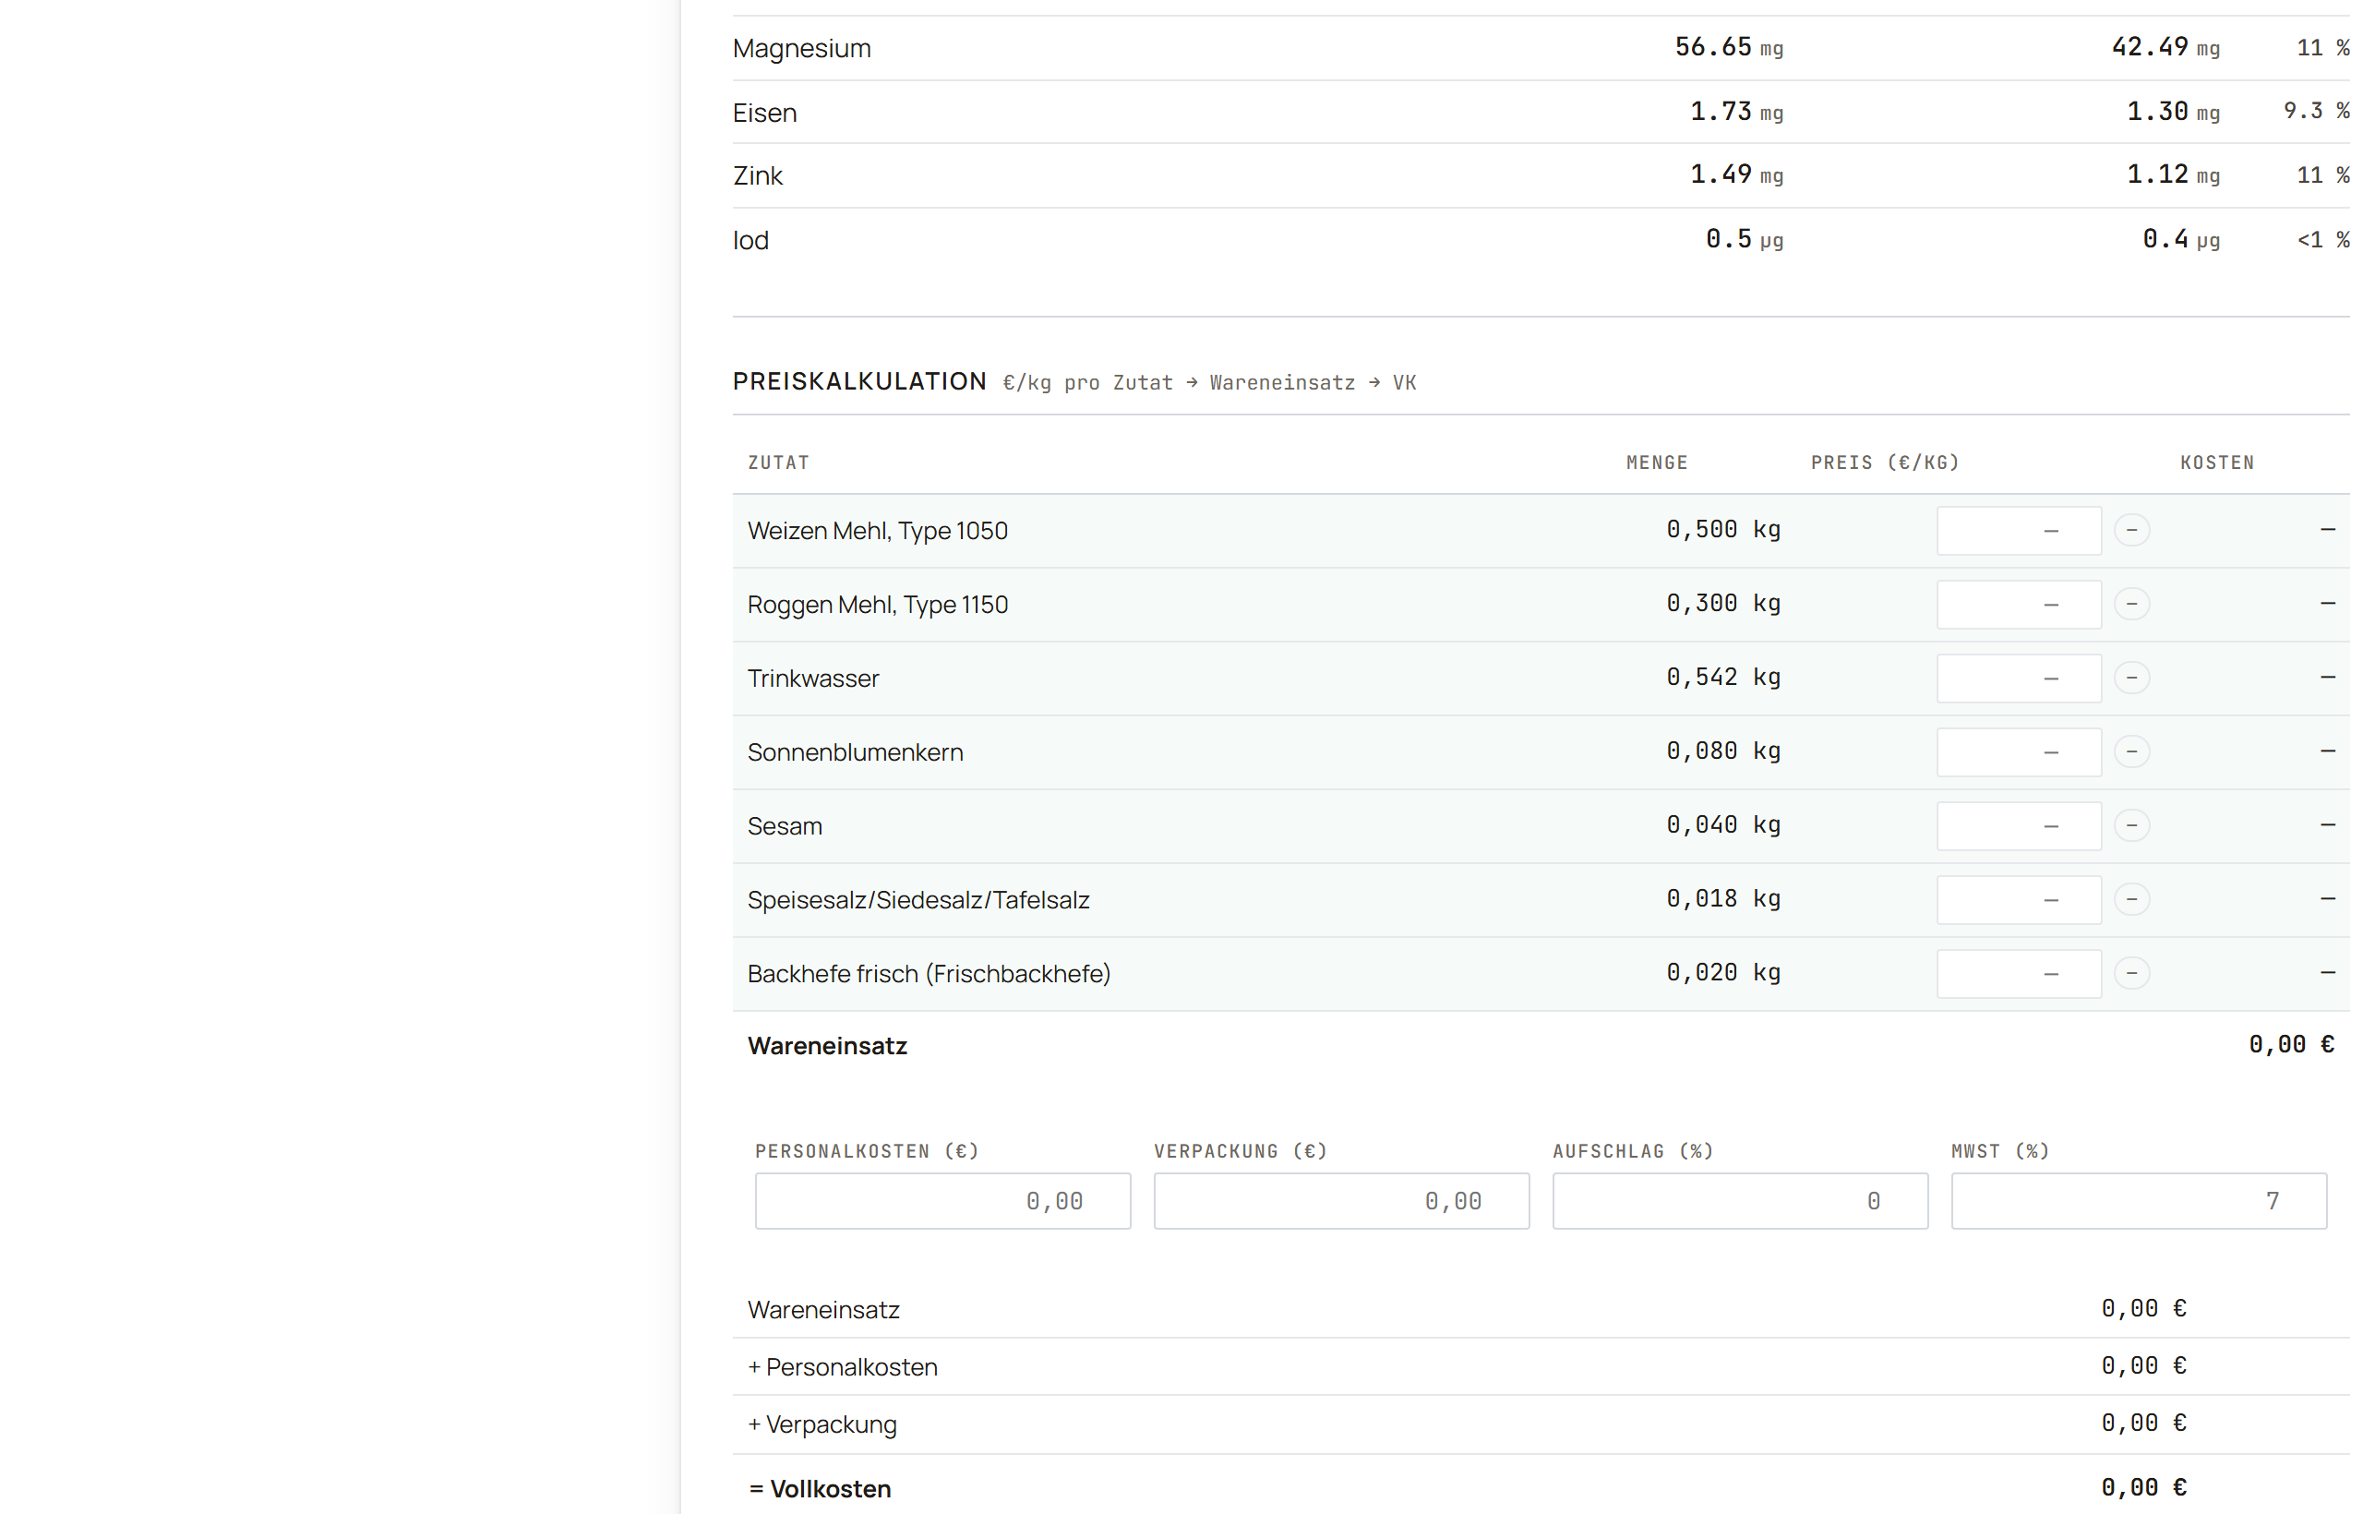The width and height of the screenshot is (2363, 1514).
Task: Click the Verpackung (€) input field
Action: coord(1342,1200)
